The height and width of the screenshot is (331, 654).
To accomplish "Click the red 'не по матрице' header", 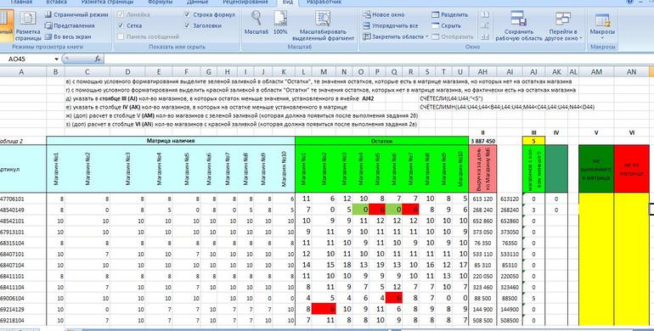I will (631, 169).
